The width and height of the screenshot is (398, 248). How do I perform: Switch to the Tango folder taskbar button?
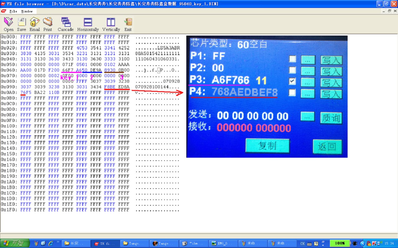[x=135, y=243]
